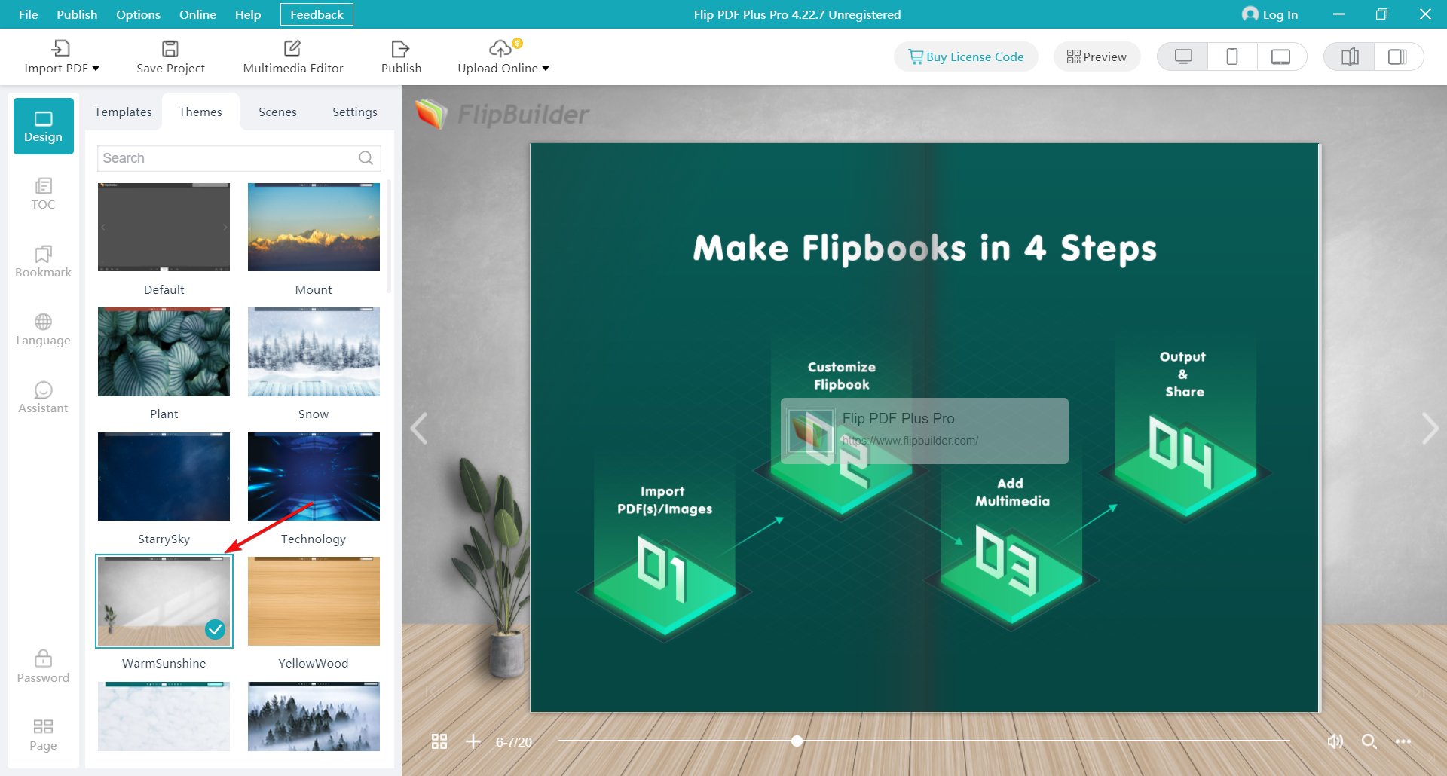Open the TOC sidebar panel

click(43, 194)
